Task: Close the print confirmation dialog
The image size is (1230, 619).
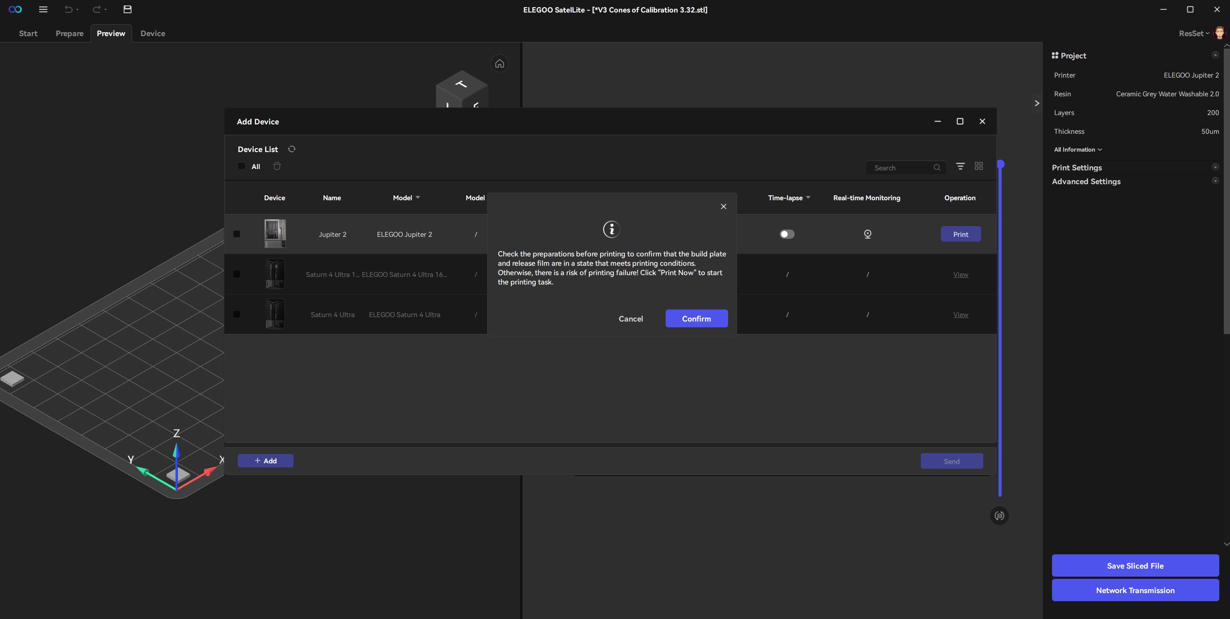Action: (723, 206)
